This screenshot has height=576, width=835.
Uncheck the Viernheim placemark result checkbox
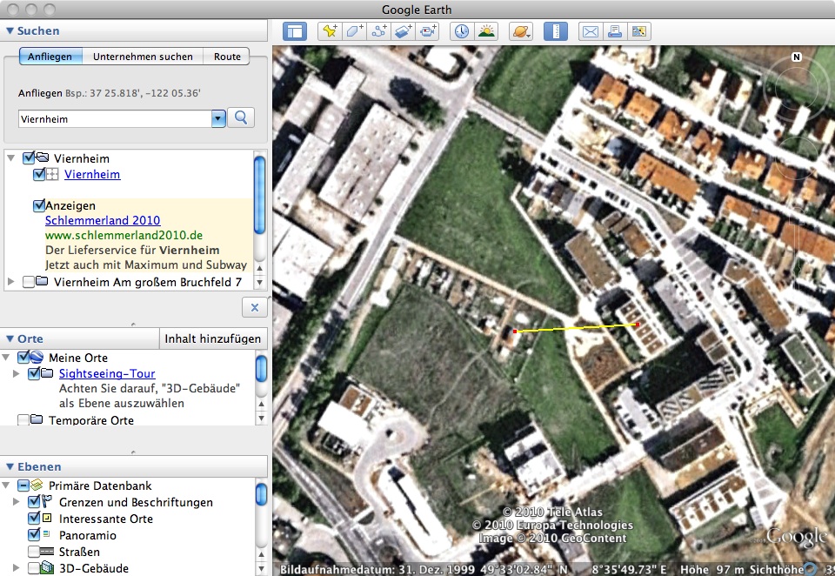pyautogui.click(x=39, y=174)
